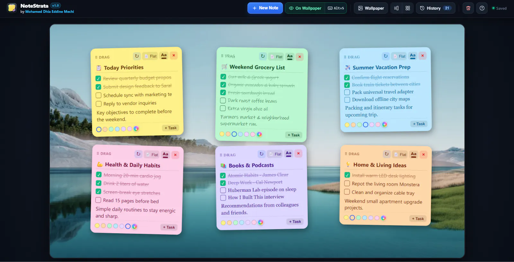Switch to the grid layout icon
Viewport: 514px width, 262px height.
[408, 8]
